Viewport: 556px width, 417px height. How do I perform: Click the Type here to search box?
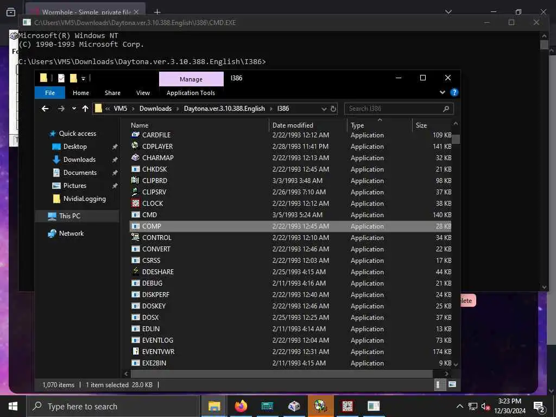coord(113,406)
